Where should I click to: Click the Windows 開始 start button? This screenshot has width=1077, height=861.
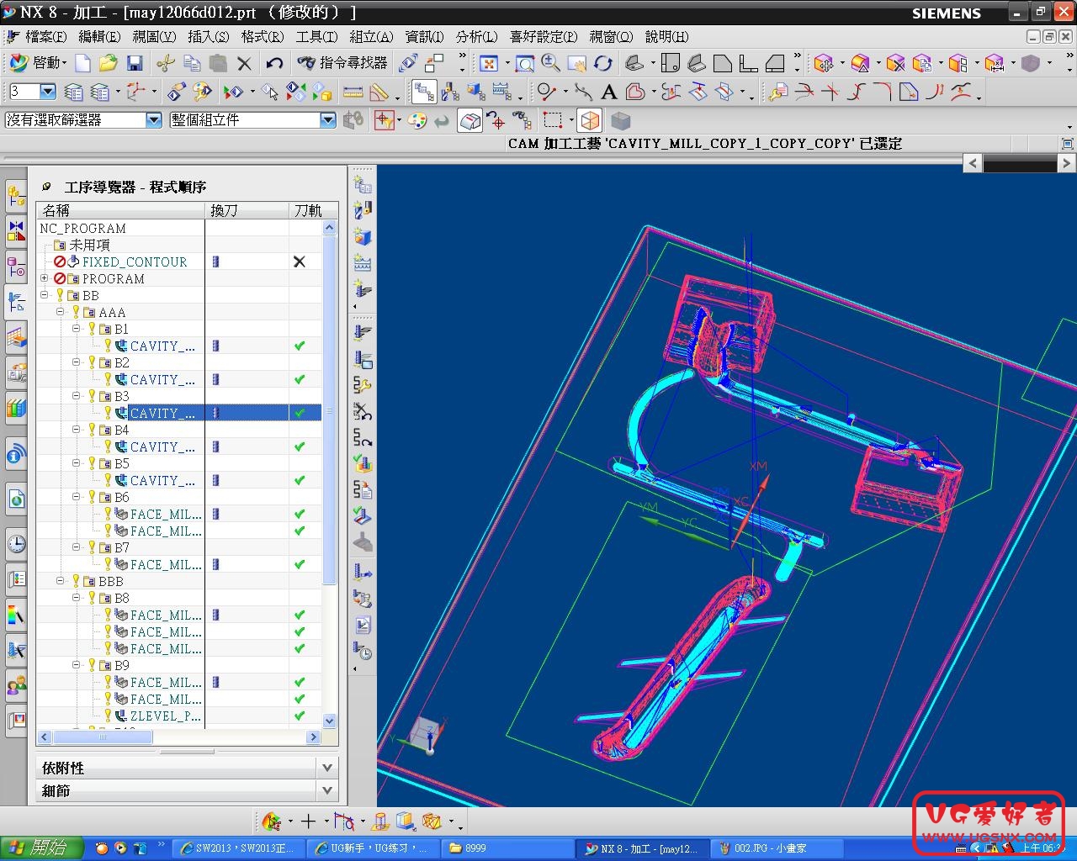42,848
